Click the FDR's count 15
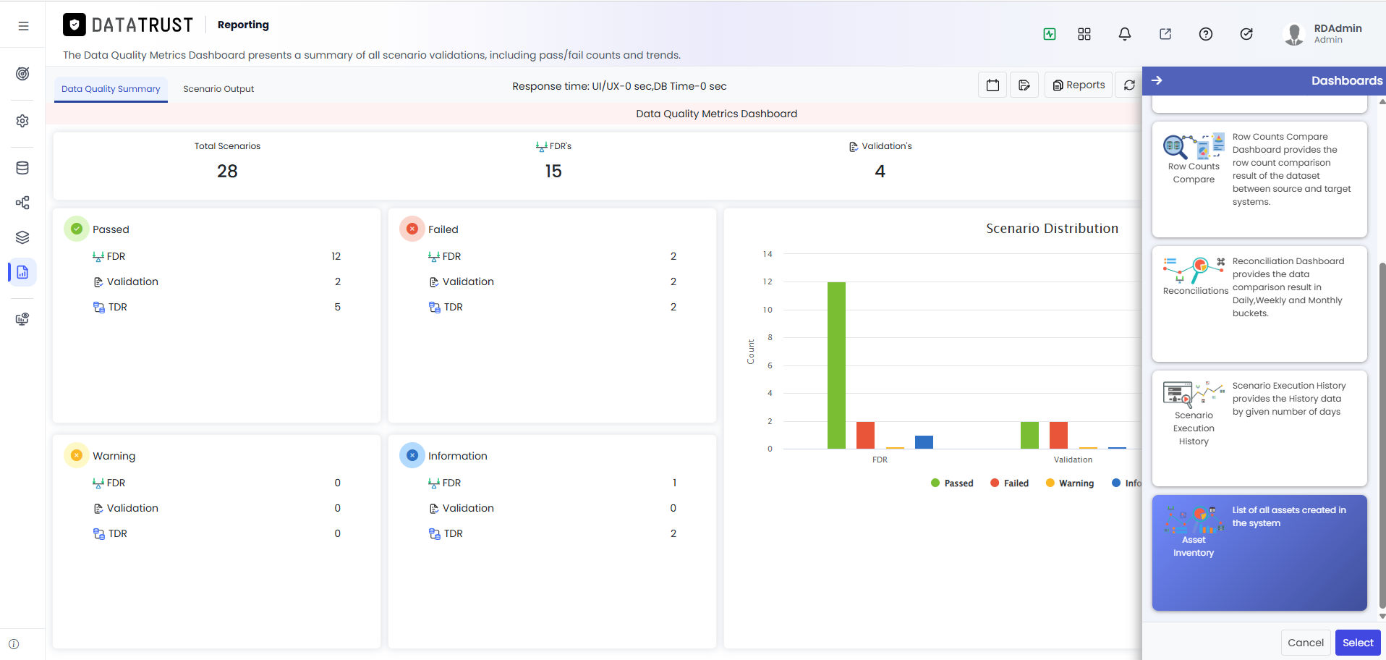This screenshot has height=660, width=1386. coord(553,171)
